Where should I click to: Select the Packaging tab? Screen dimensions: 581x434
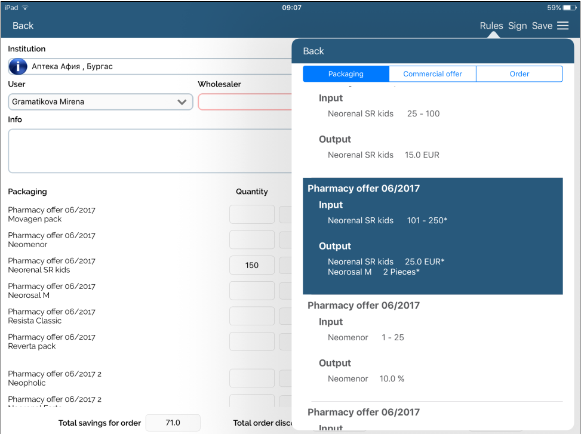[346, 74]
